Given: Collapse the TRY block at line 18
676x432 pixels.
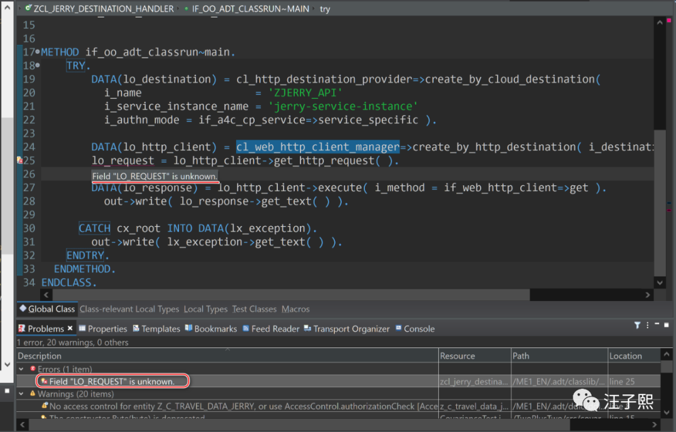Looking at the screenshot, I should 38,66.
